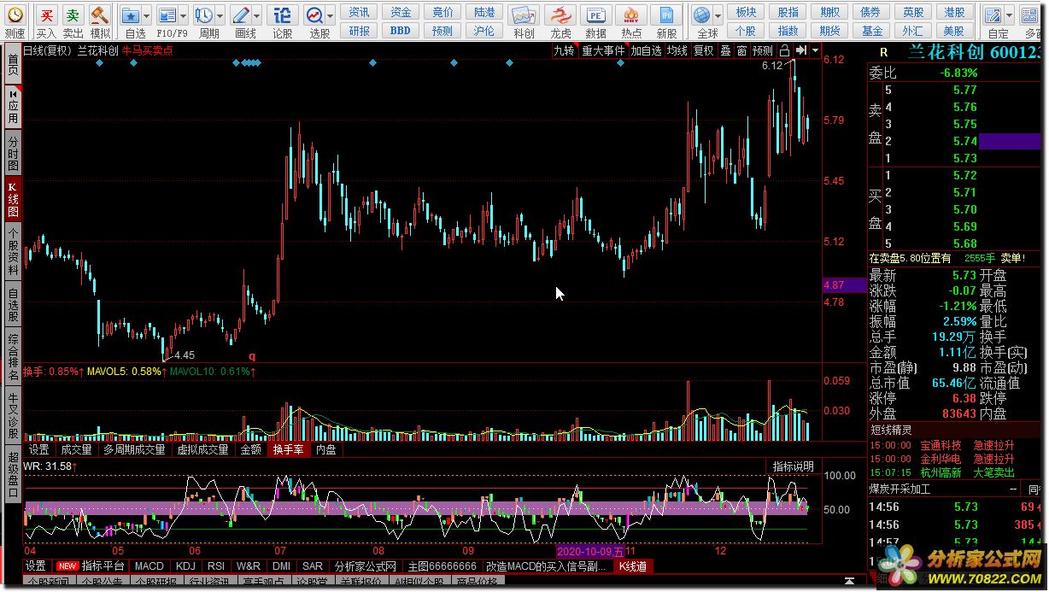Open the 新股 IPO icon
This screenshot has width=1049, height=592.
pyautogui.click(x=666, y=15)
